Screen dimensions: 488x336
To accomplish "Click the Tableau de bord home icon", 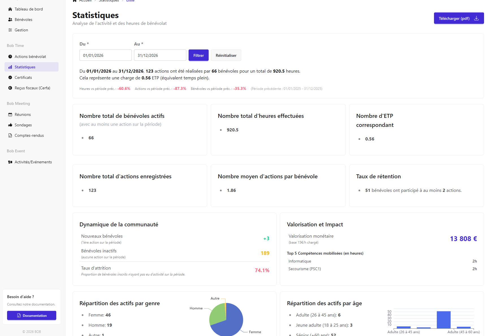I will [10, 9].
